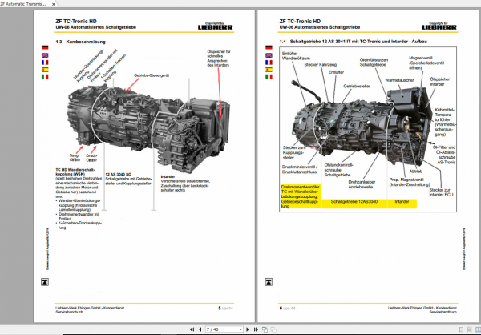Click the 'Stecker zur Intarder ECU' label

[x=441, y=192]
